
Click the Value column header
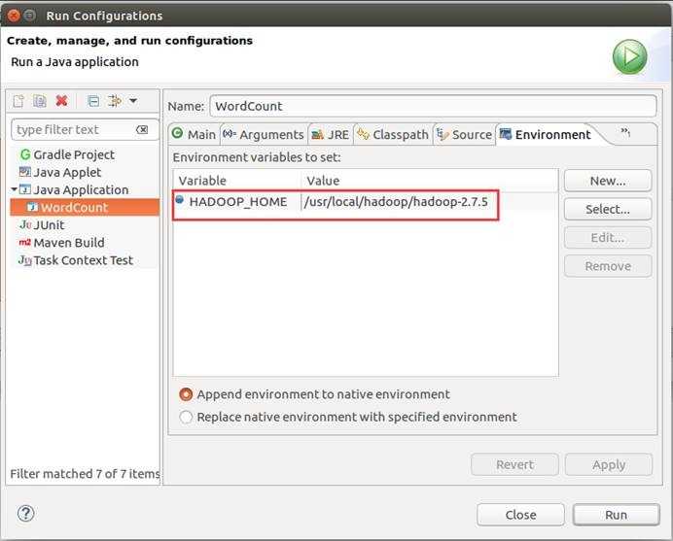tap(430, 181)
